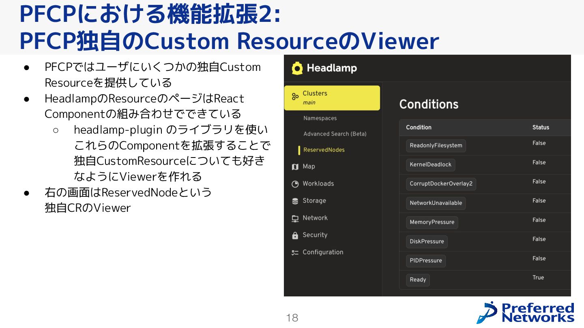Click the Headlamp title text

click(x=332, y=68)
